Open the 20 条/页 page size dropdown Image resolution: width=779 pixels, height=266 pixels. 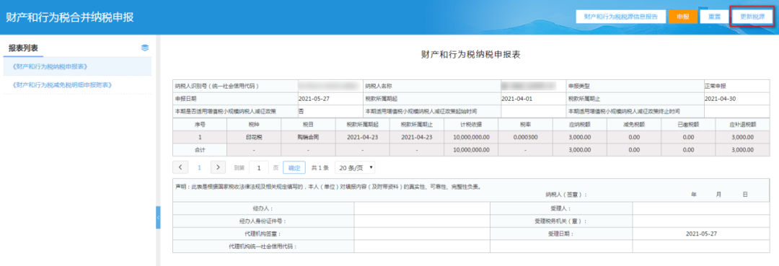point(355,168)
